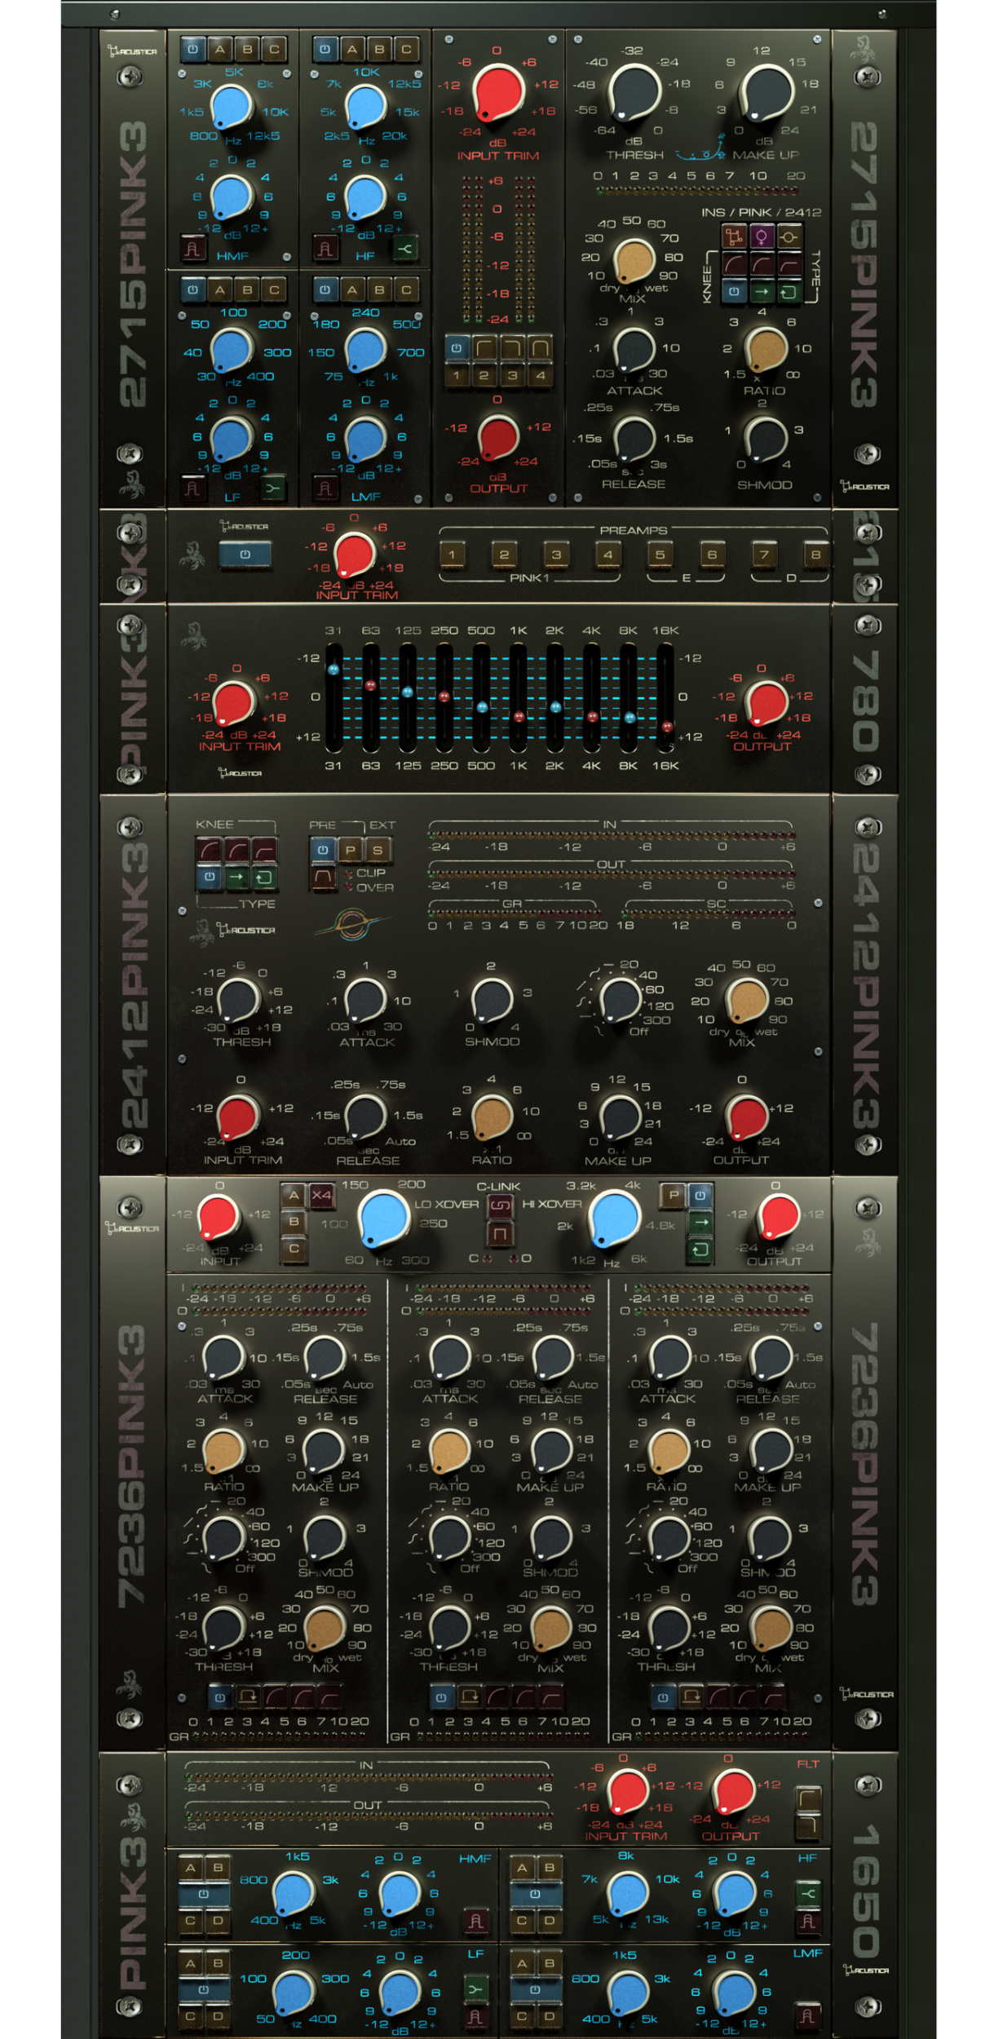Choose the feedback loop type in 2715 compressor
1003x2039 pixels.
789,291
